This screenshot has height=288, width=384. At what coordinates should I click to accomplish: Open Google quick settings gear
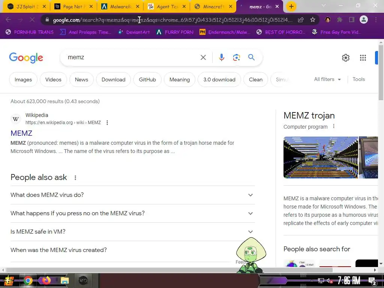(x=345, y=58)
